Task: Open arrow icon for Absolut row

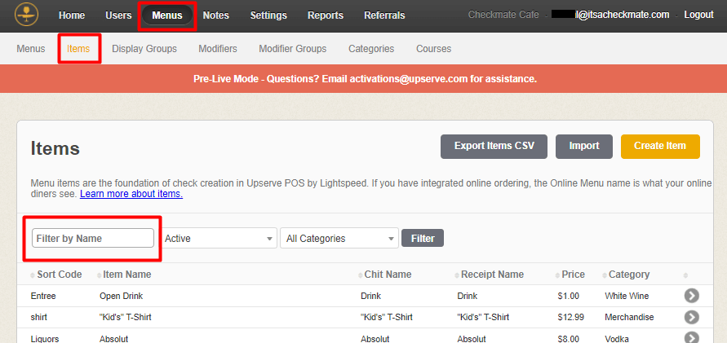Action: coord(691,337)
